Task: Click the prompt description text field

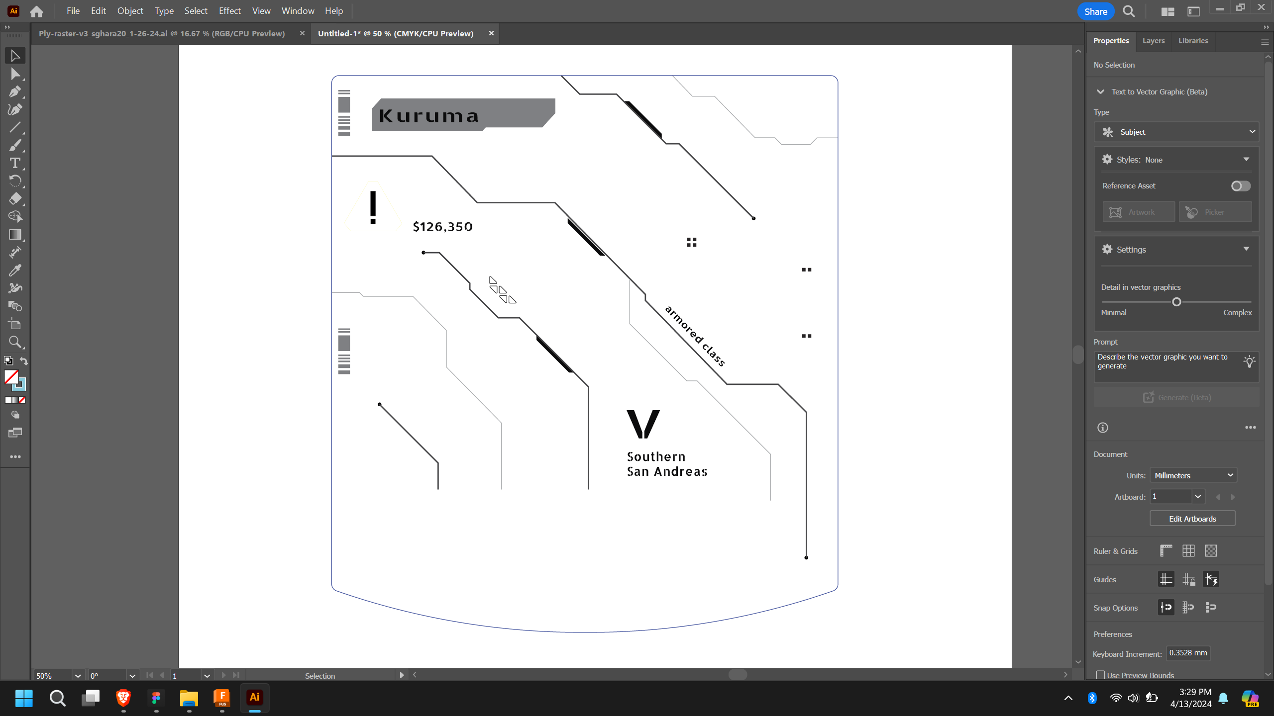Action: point(1176,367)
